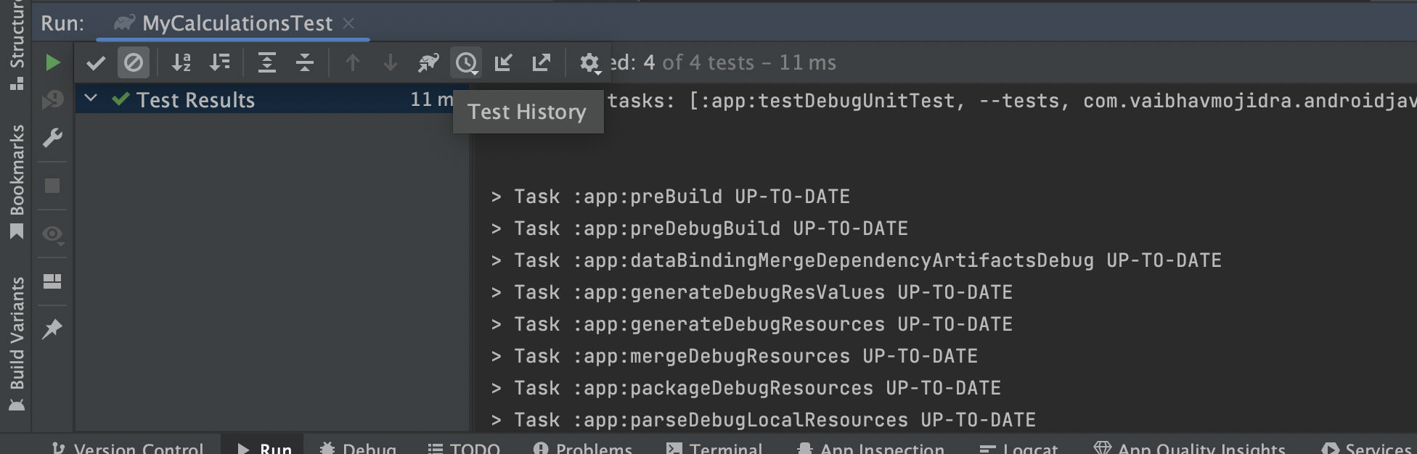This screenshot has width=1417, height=454.
Task: Sort tests alphabetically
Action: tap(181, 63)
